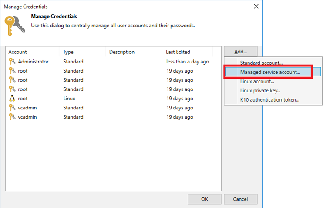Click the key icon of second root account
323x208 pixels.
(x=12, y=80)
